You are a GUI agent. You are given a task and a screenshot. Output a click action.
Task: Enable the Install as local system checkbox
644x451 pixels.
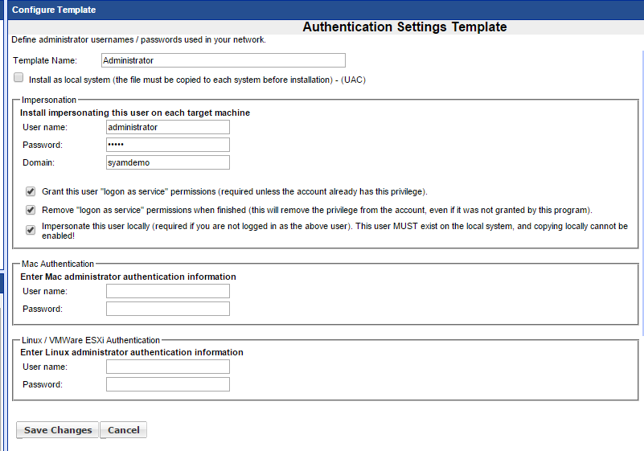coord(18,78)
